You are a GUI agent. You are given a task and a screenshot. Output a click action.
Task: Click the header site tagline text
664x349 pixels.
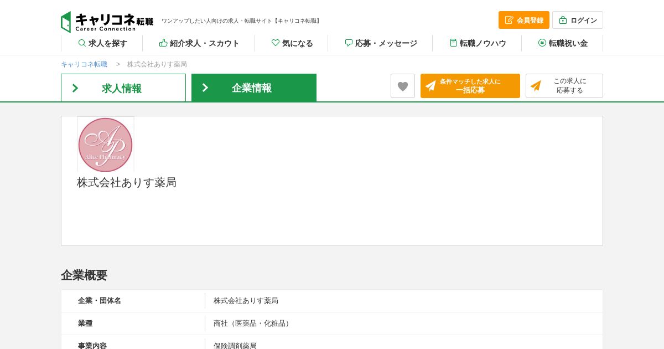pos(242,21)
